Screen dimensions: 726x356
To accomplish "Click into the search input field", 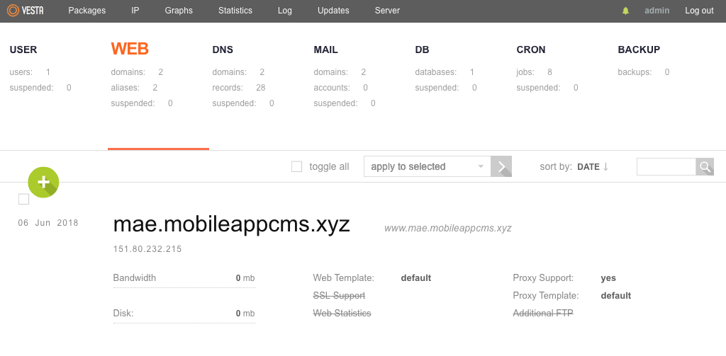I will click(666, 167).
